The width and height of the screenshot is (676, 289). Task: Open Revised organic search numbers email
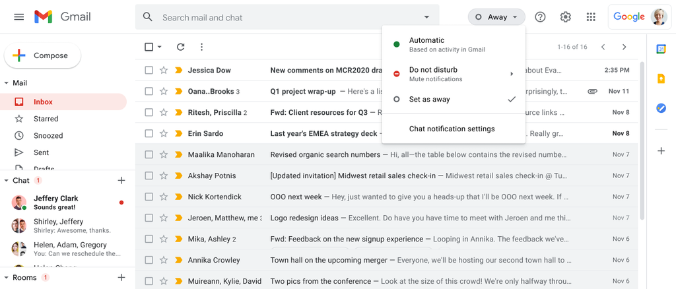[387, 154]
